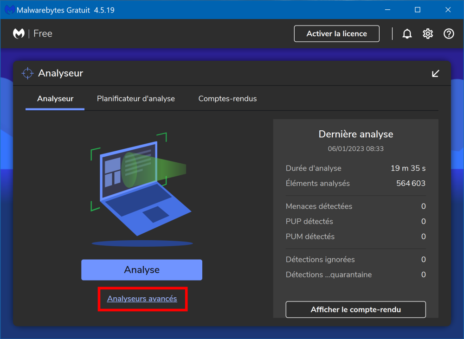Viewport: 464px width, 339px height.
Task: Click Afficher le compte-rendu button
Action: (x=356, y=309)
